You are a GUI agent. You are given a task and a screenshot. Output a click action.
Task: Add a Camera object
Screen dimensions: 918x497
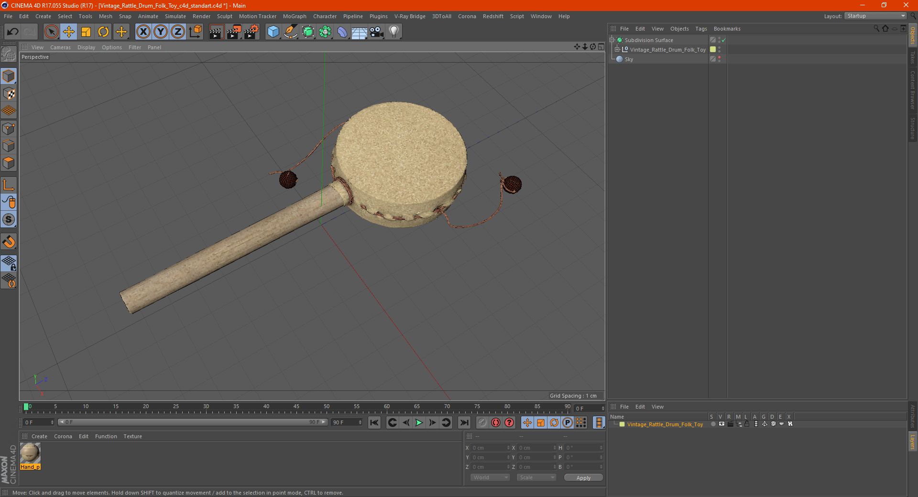coord(377,32)
